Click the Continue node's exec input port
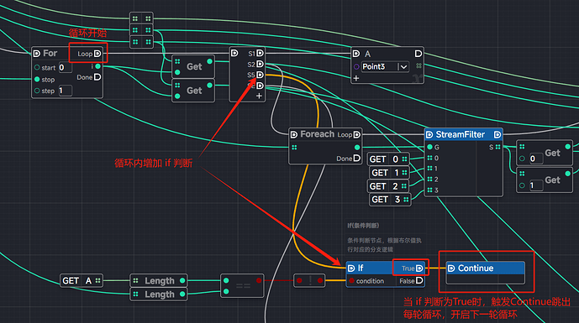This screenshot has height=323, width=579. [x=451, y=268]
